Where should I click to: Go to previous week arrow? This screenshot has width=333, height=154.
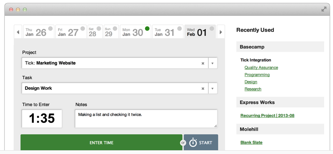(x=18, y=32)
